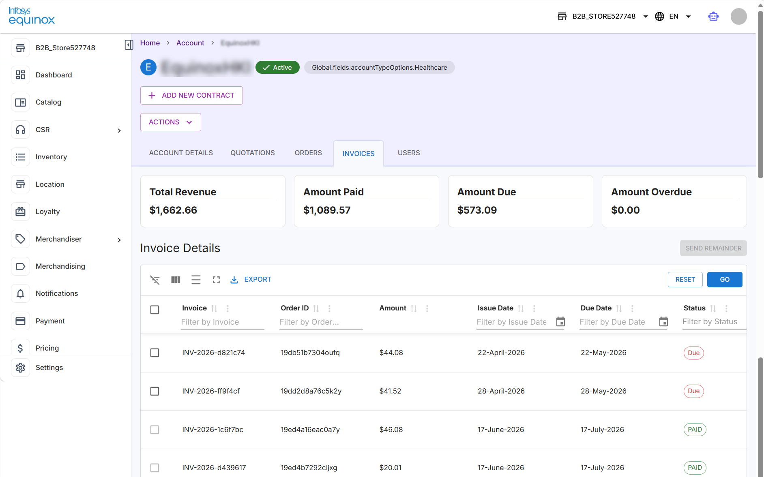The width and height of the screenshot is (764, 477).
Task: Switch to the USERS tab
Action: 409,153
